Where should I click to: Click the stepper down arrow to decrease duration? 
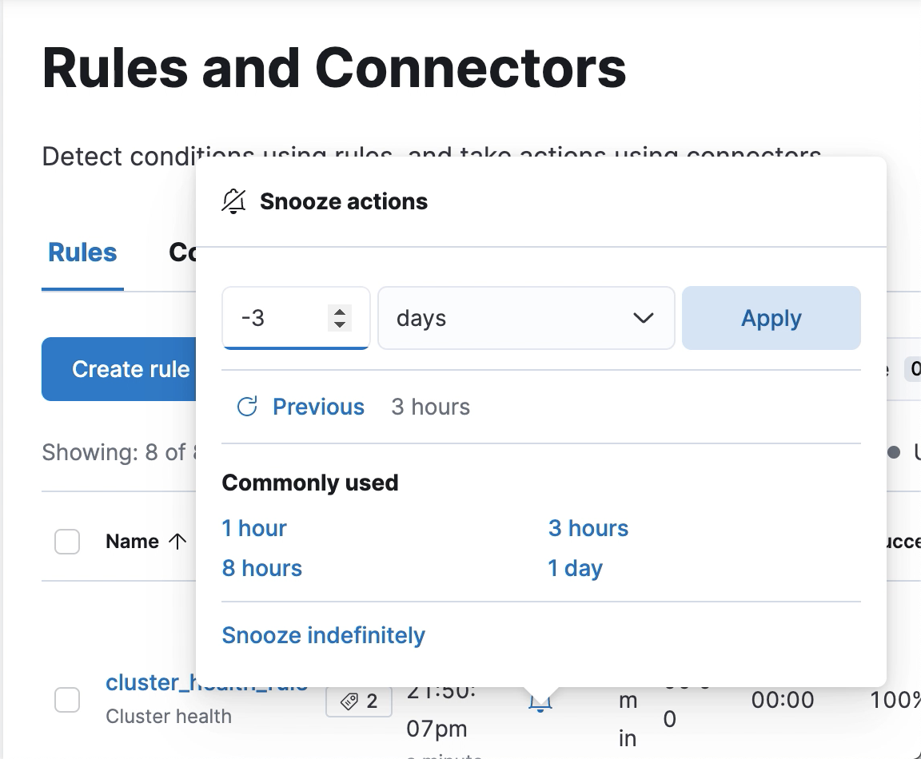coord(339,324)
